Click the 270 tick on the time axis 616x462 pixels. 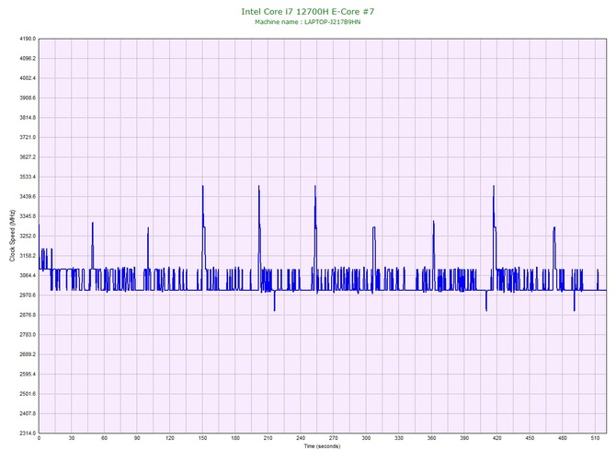pyautogui.click(x=334, y=438)
